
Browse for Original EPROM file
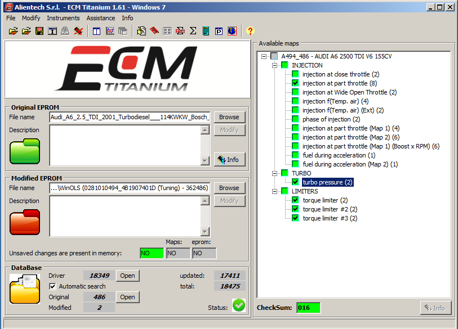point(229,117)
